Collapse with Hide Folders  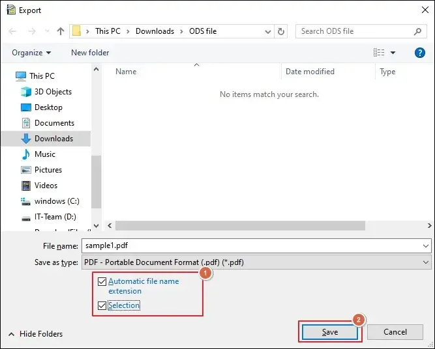[35, 334]
